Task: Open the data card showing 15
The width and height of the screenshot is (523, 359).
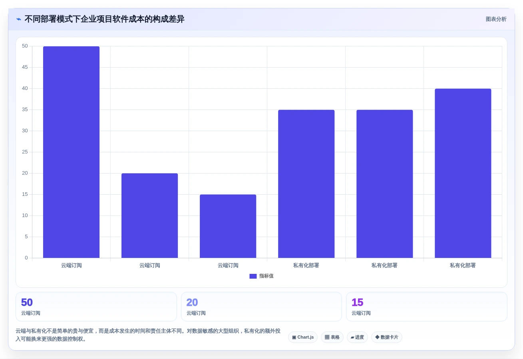Action: click(x=427, y=307)
